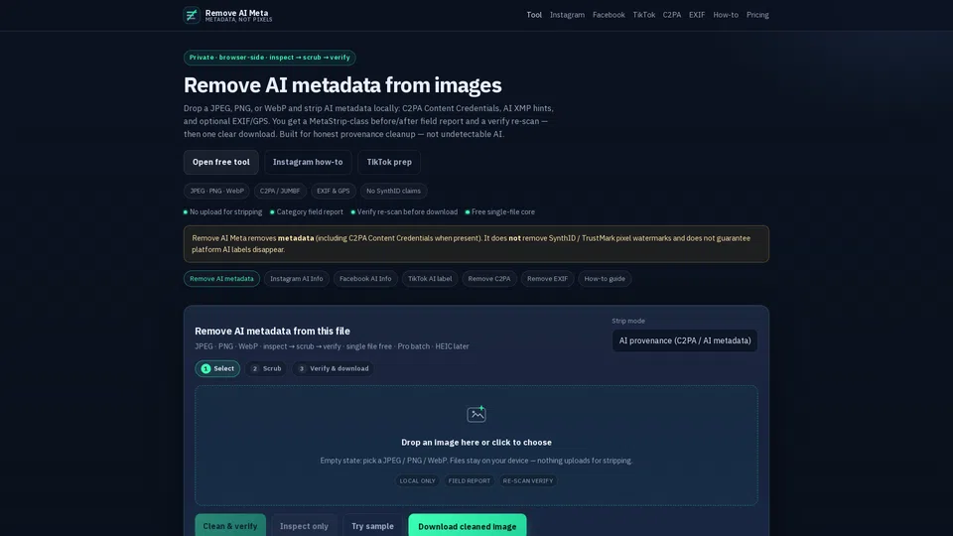Click the No upload for stripping text
The image size is (953, 536).
point(226,212)
